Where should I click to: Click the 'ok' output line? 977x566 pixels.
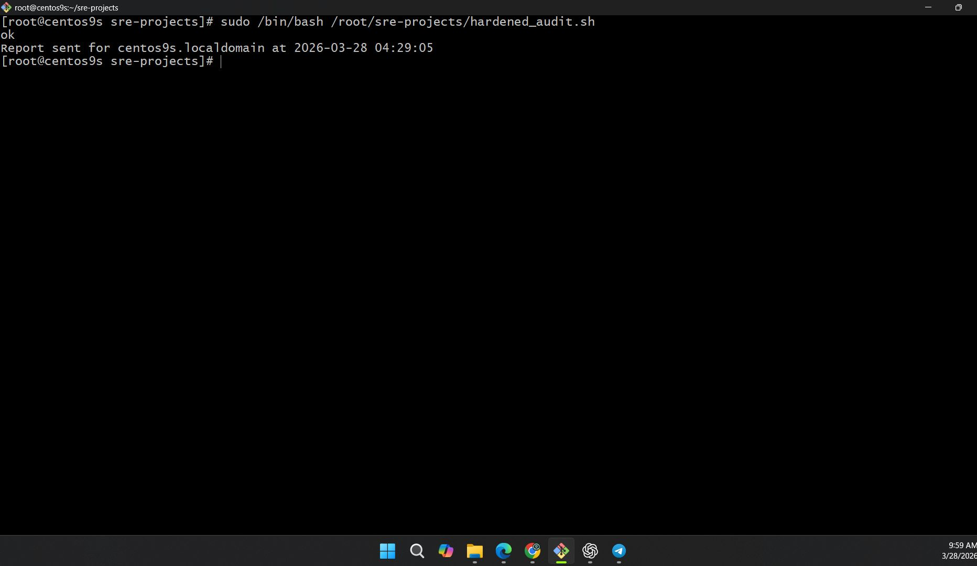tap(8, 35)
